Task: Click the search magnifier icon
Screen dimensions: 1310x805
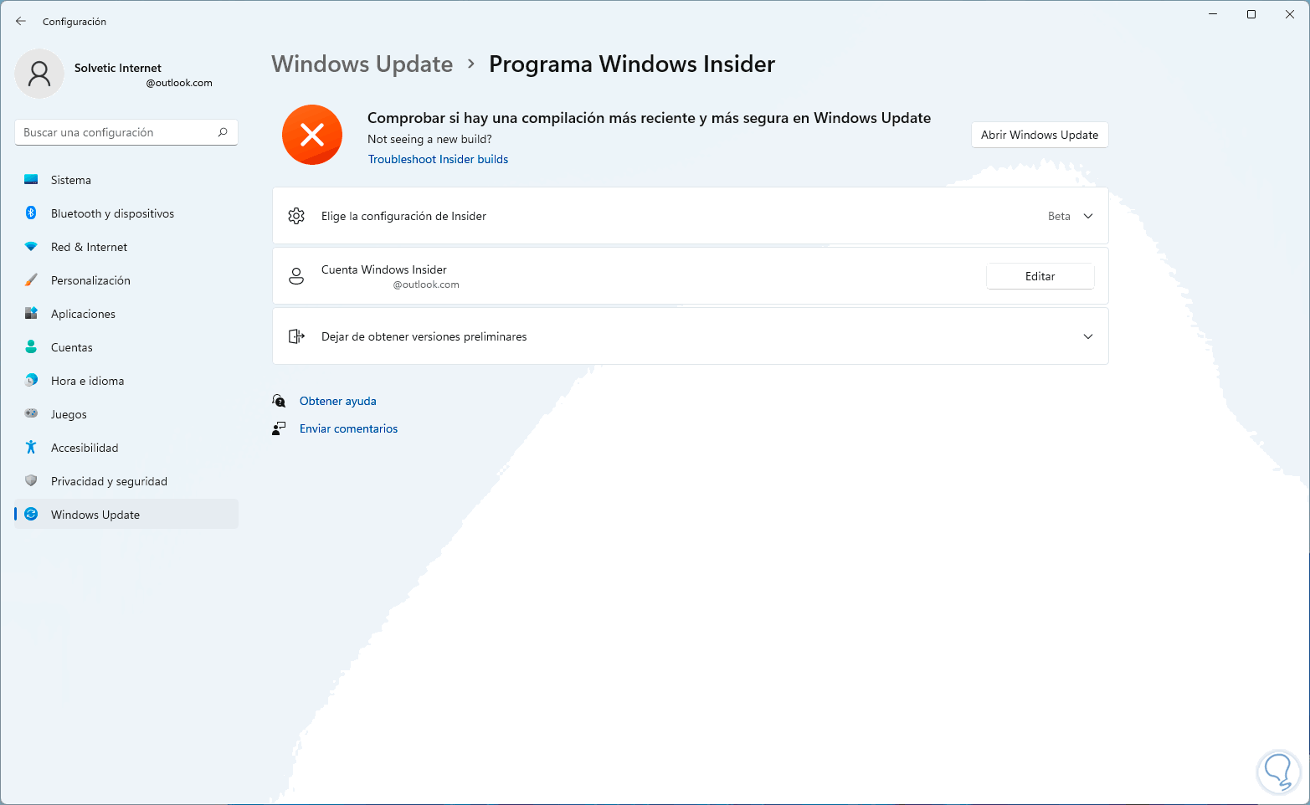Action: point(223,132)
